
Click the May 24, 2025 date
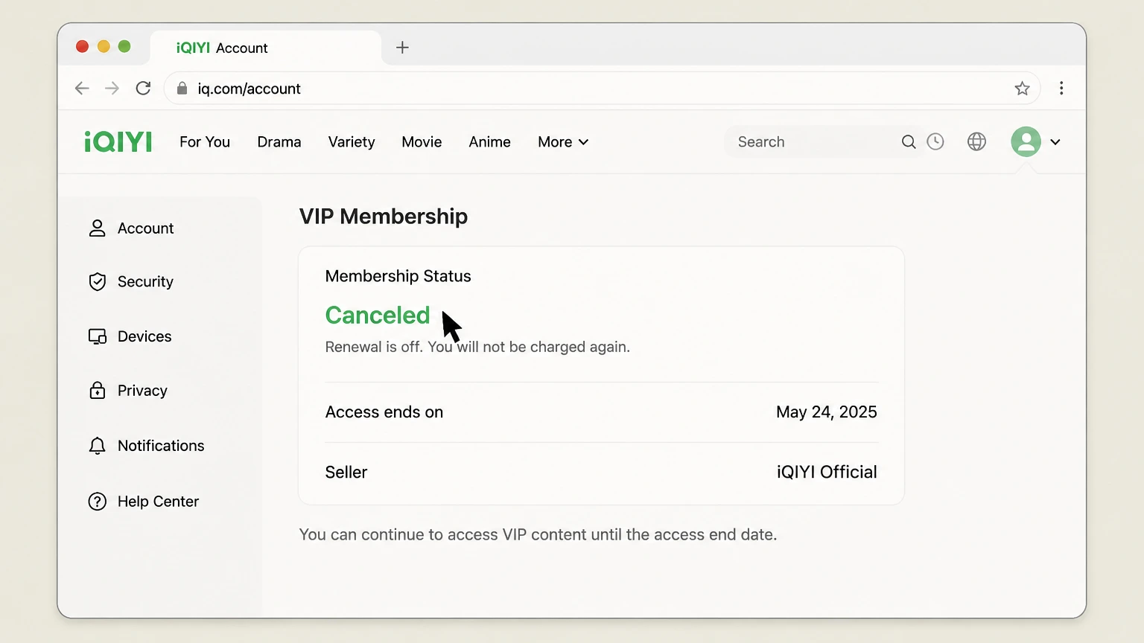(x=826, y=412)
